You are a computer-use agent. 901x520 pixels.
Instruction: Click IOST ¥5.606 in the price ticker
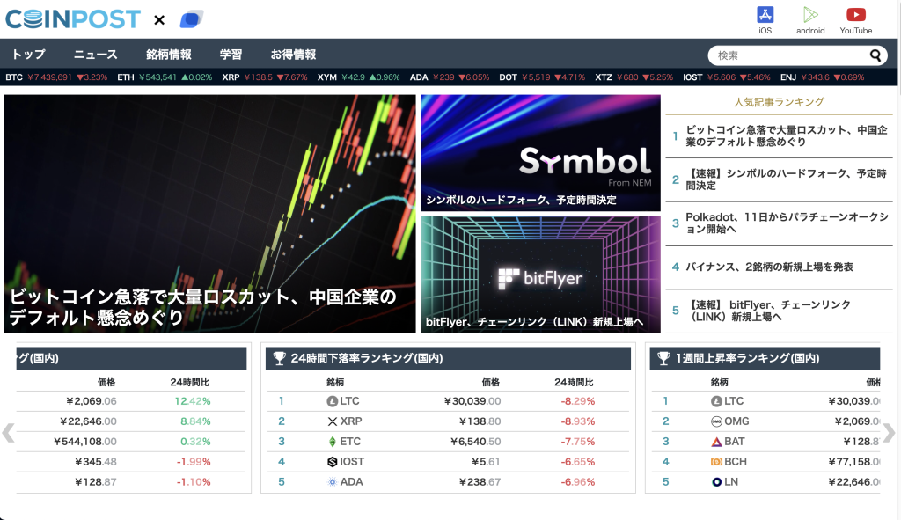726,77
